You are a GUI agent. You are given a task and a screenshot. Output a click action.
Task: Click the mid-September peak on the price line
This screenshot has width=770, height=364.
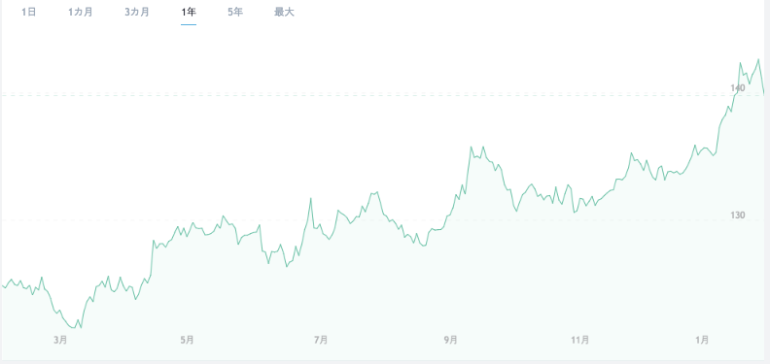[472, 147]
